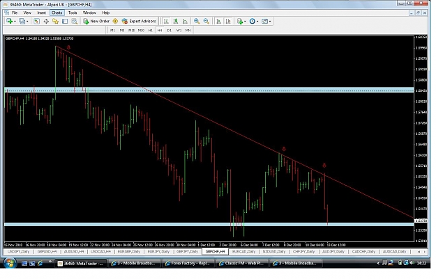The image size is (436, 279).
Task: Switch to AUDJPY,Daily chart tab
Action: (333, 252)
